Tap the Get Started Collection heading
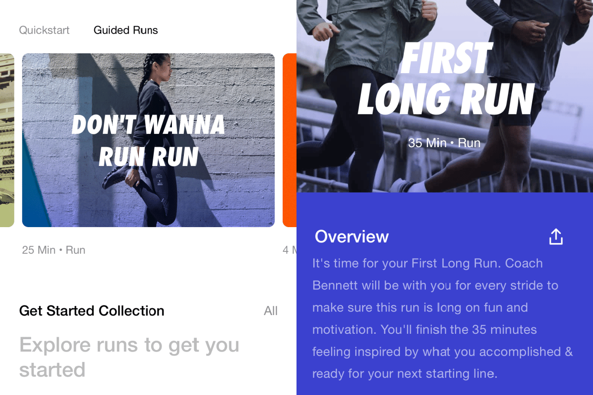This screenshot has height=395, width=593. tap(92, 311)
